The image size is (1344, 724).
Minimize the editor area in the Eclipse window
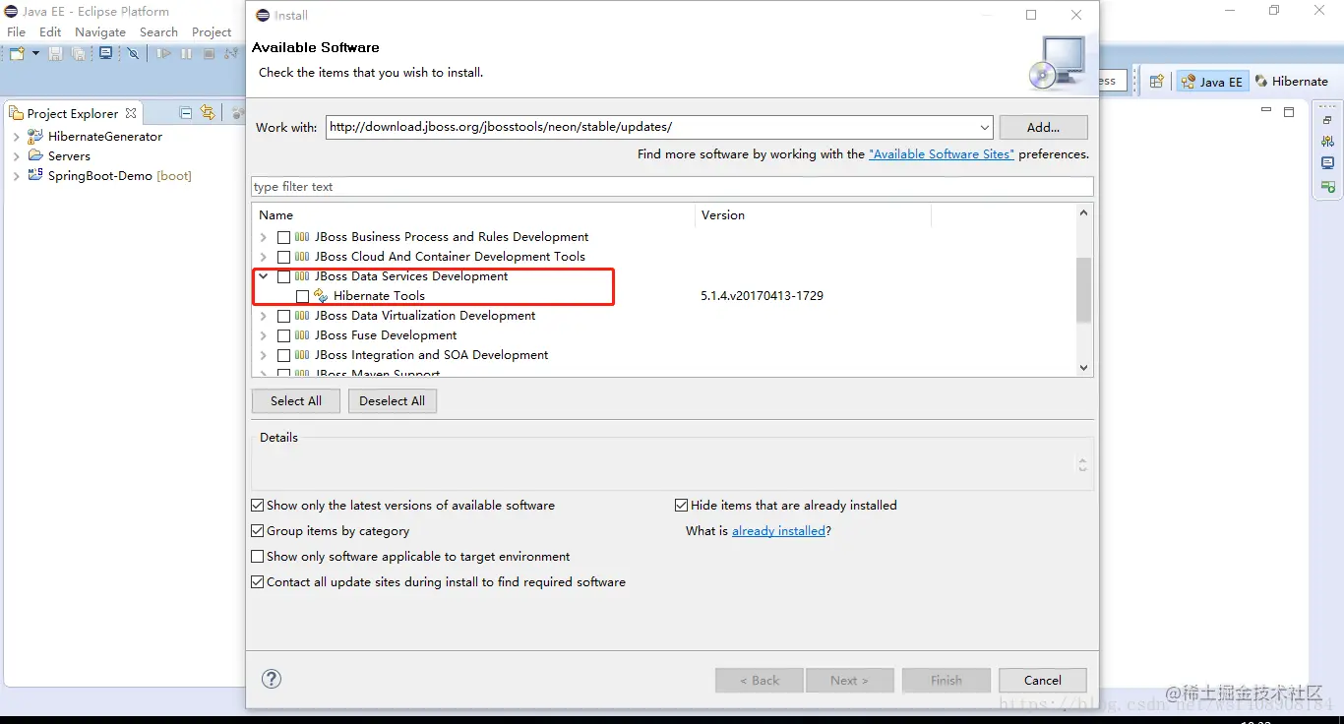[x=1266, y=111]
